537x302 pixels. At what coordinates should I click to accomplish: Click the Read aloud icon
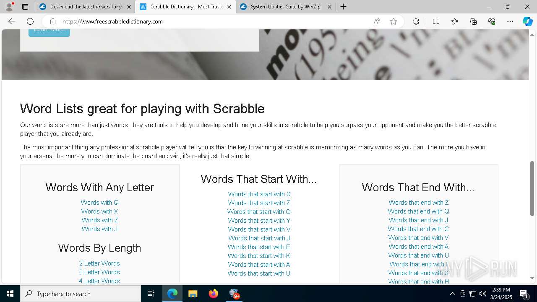tap(377, 21)
